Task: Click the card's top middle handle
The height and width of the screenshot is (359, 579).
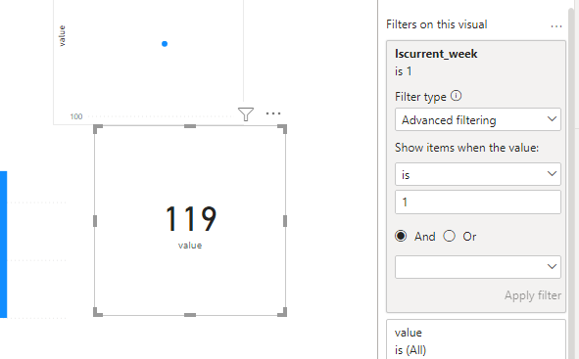Action: point(190,126)
